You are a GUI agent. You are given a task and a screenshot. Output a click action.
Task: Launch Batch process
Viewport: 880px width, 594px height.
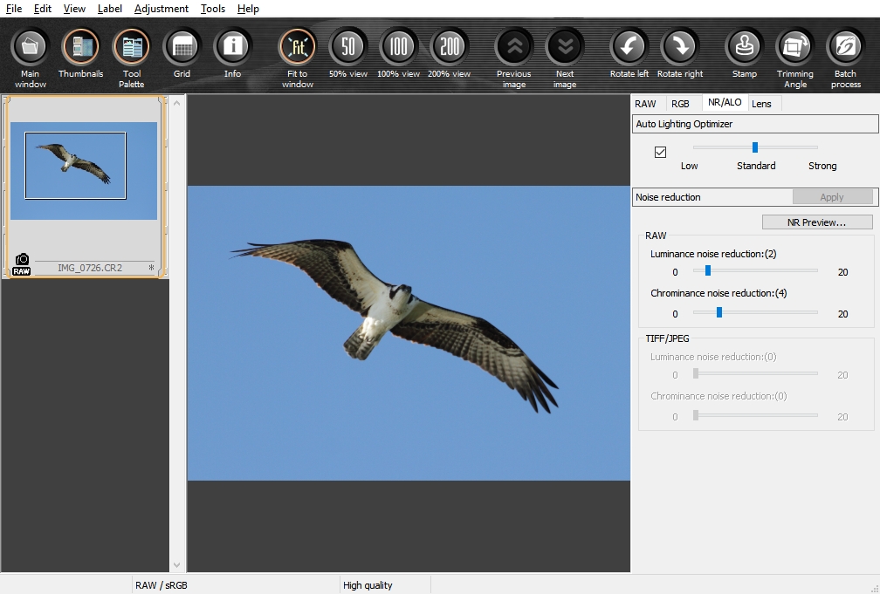(x=845, y=48)
